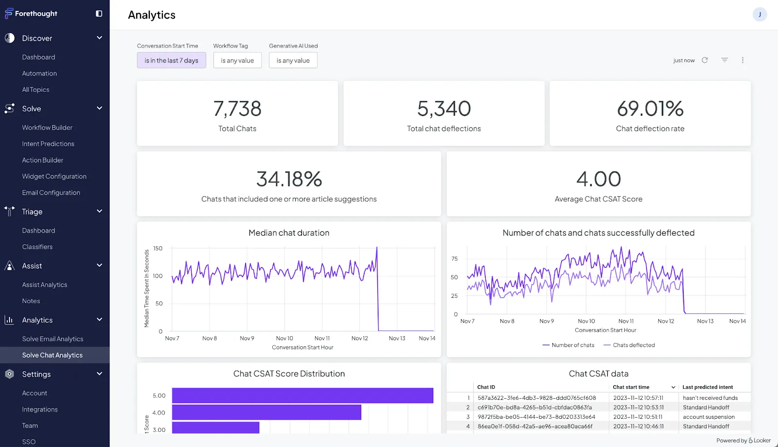Screen dimensions: 778x447
Task: Toggle Chats deflected legend series
Action: point(629,345)
